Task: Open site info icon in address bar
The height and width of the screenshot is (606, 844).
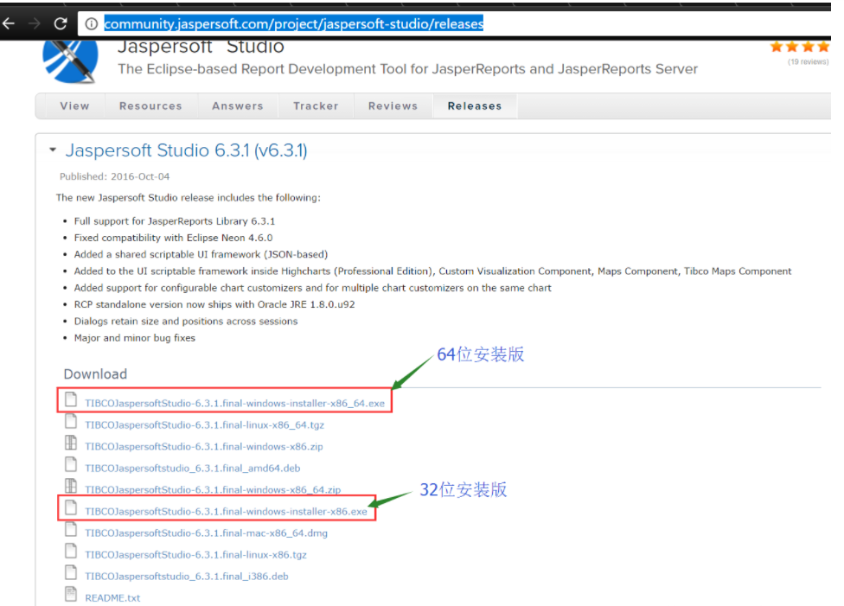Action: click(x=92, y=23)
